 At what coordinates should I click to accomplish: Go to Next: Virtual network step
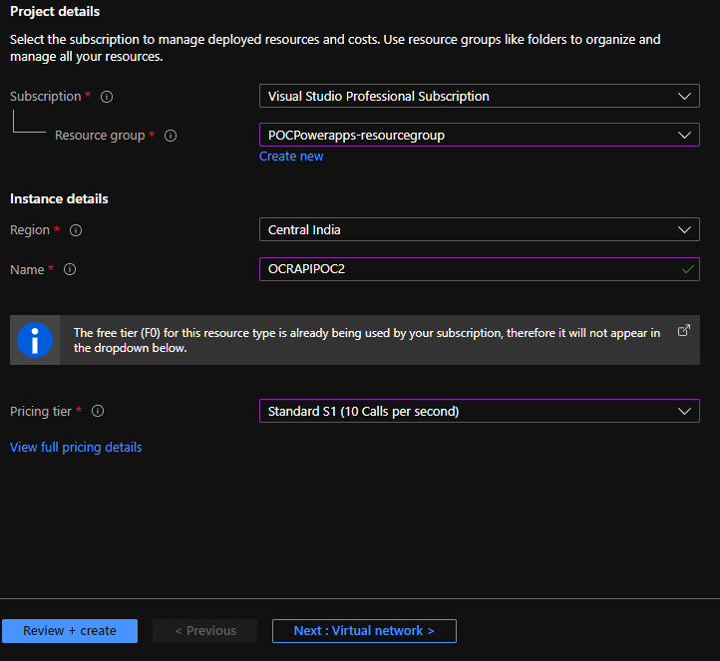pos(364,631)
